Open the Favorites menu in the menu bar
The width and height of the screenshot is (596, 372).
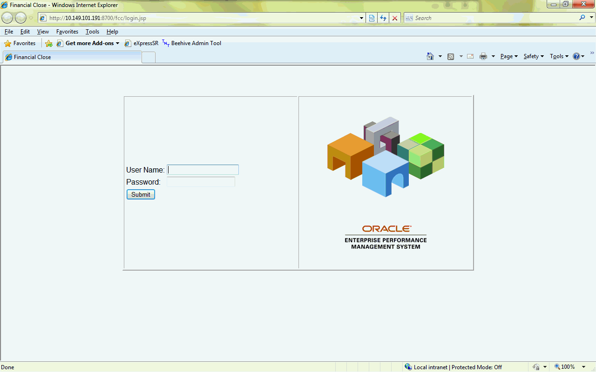(x=67, y=32)
